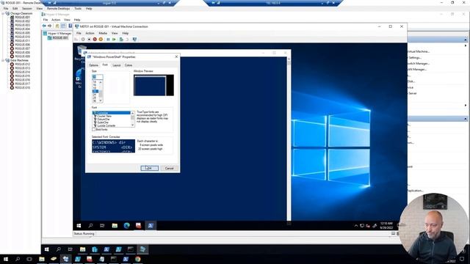Click down arrow of Font list scrollbar
The image size is (470, 264).
coord(132,125)
